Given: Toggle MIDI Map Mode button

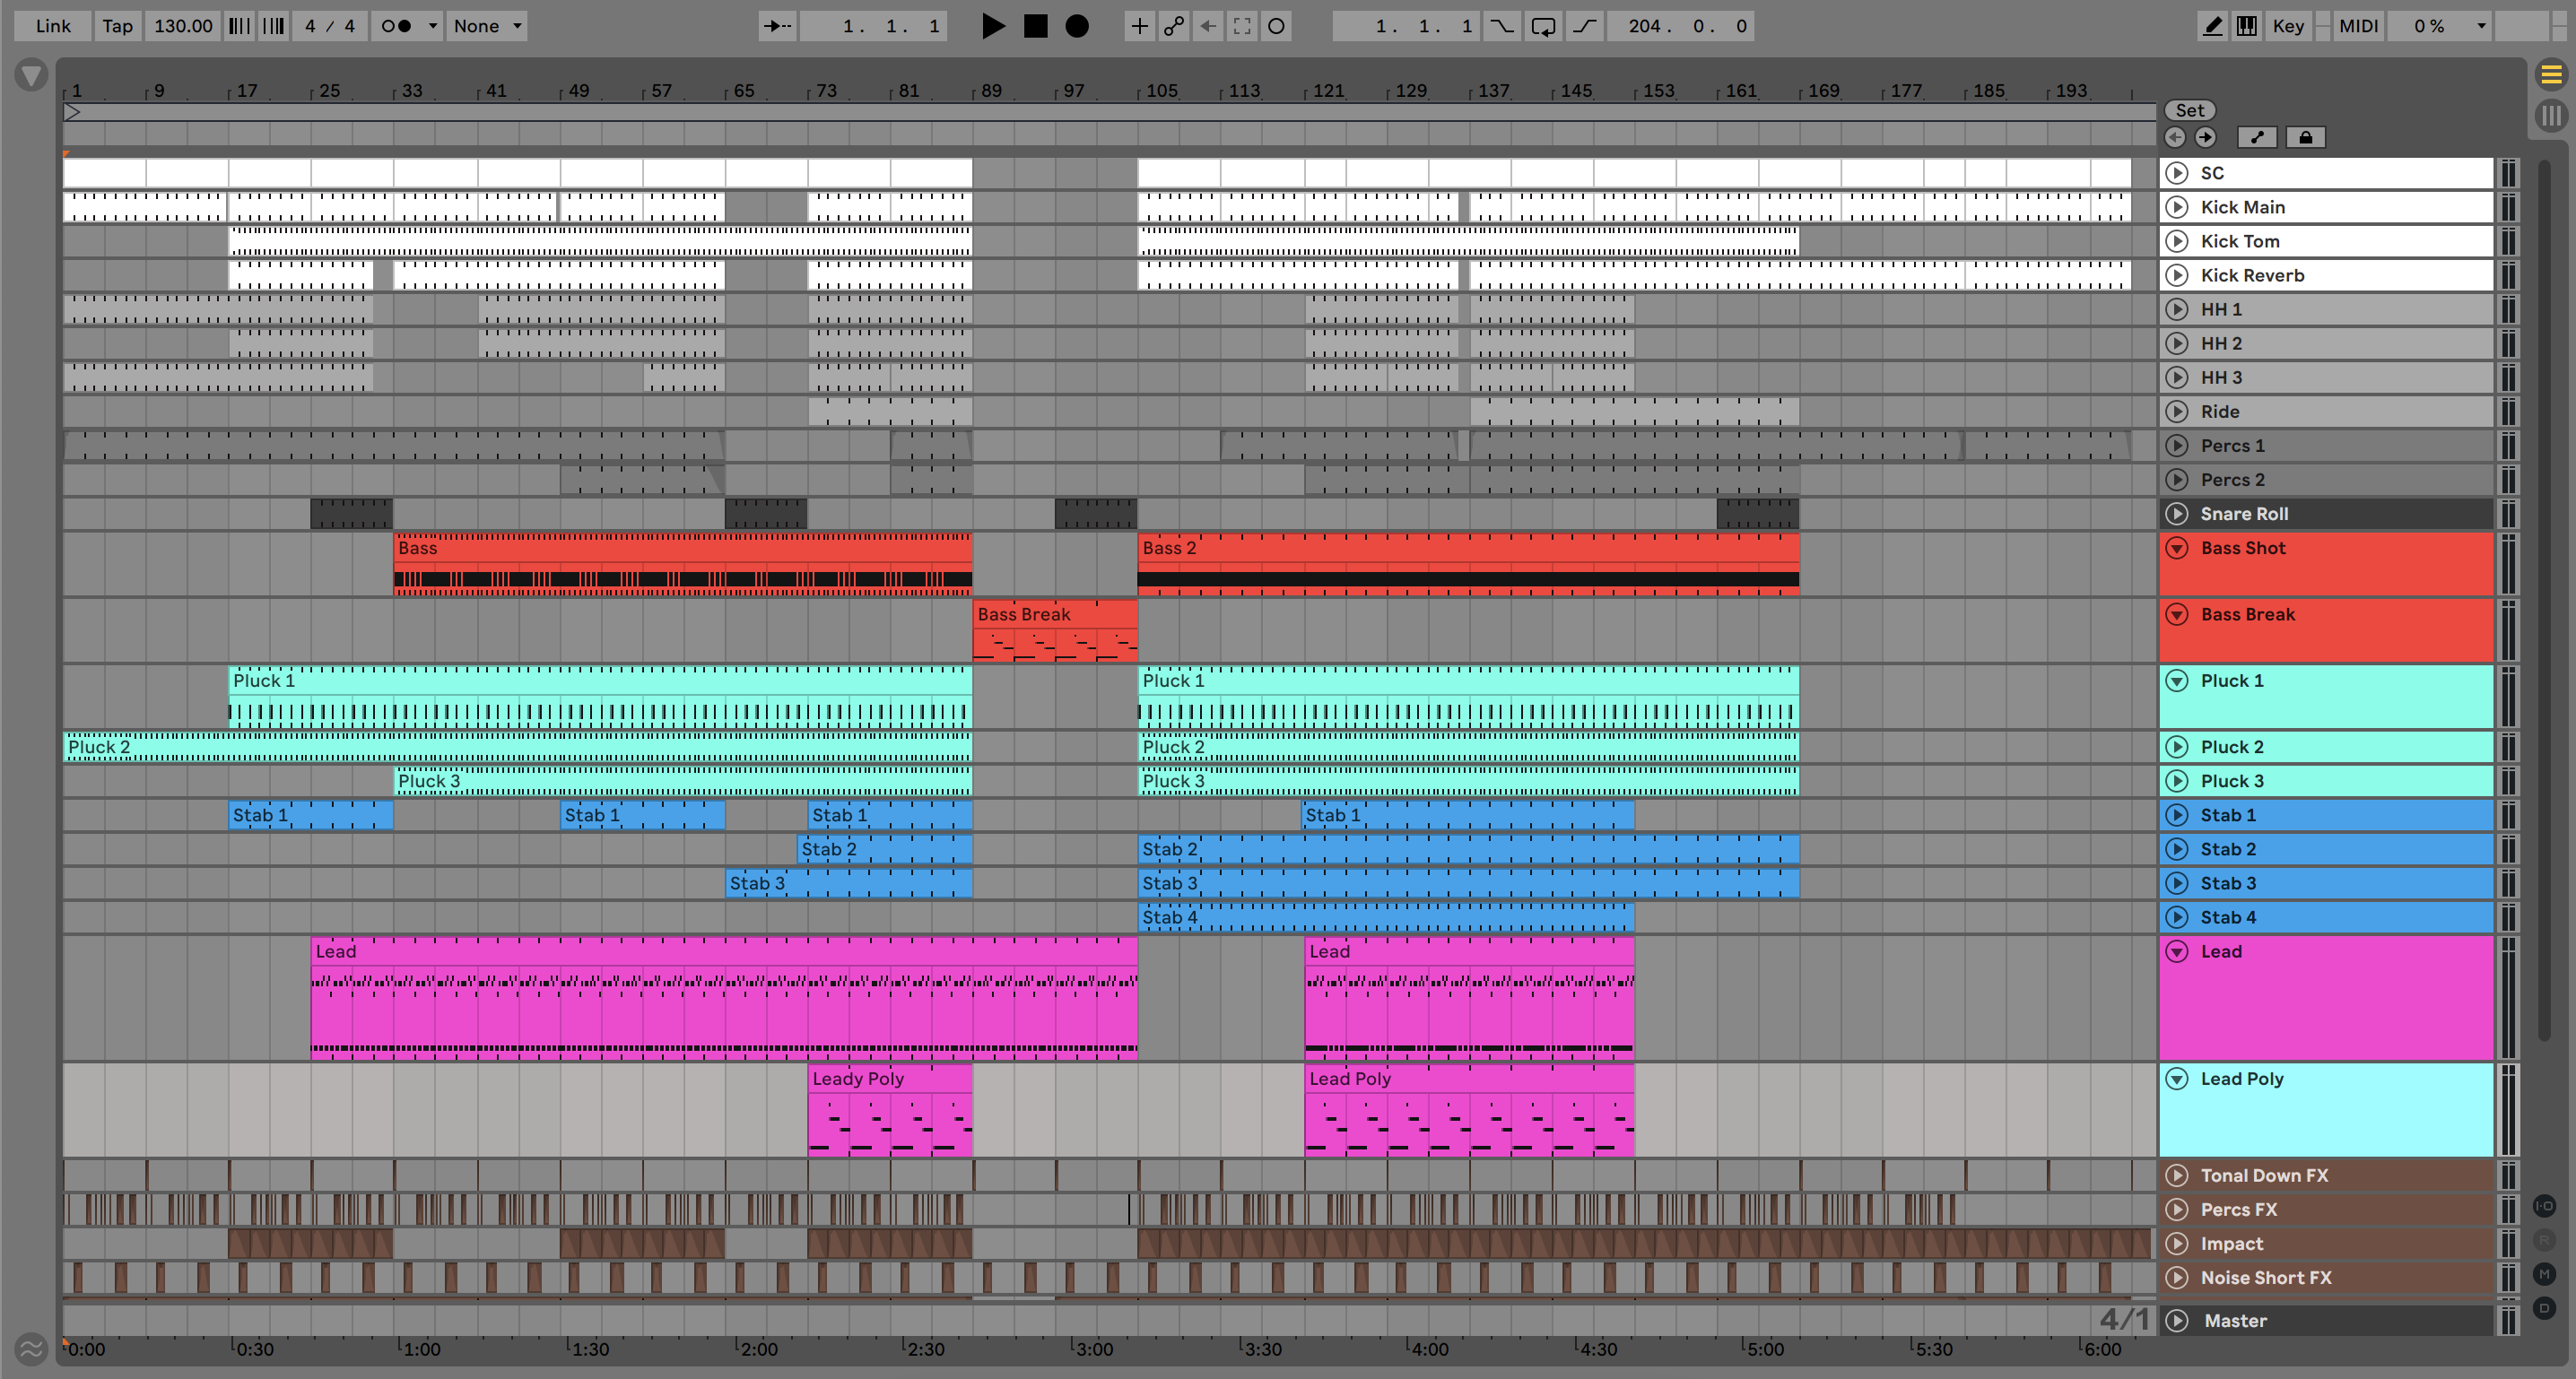Looking at the screenshot, I should tap(2358, 26).
